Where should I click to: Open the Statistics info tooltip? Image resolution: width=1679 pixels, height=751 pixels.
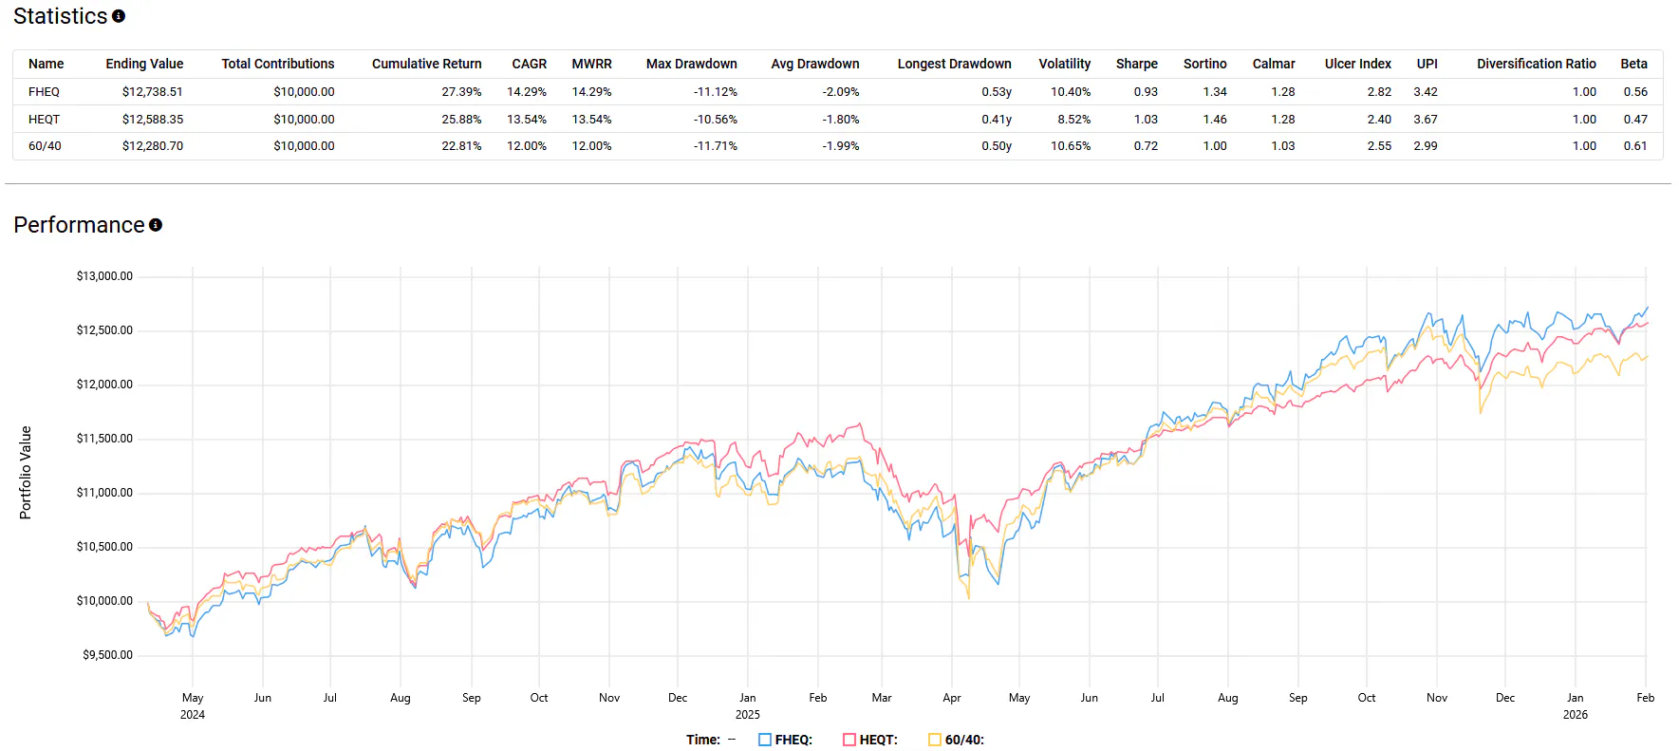point(118,15)
